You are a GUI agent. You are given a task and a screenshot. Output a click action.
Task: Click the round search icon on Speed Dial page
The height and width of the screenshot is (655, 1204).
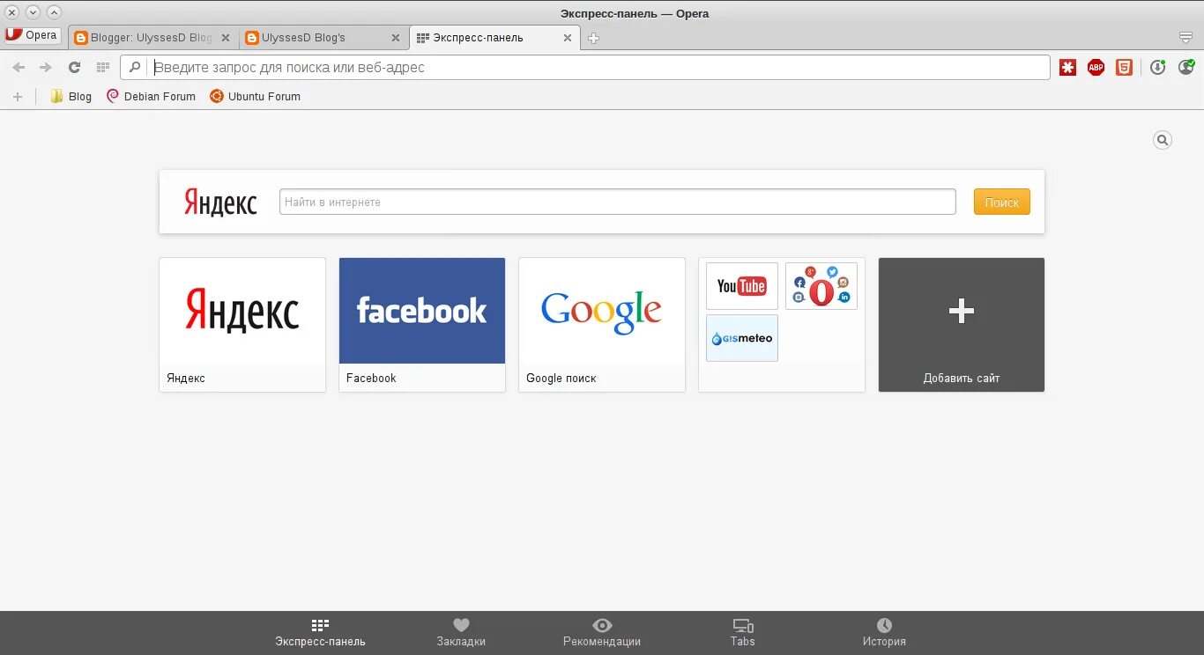1163,140
